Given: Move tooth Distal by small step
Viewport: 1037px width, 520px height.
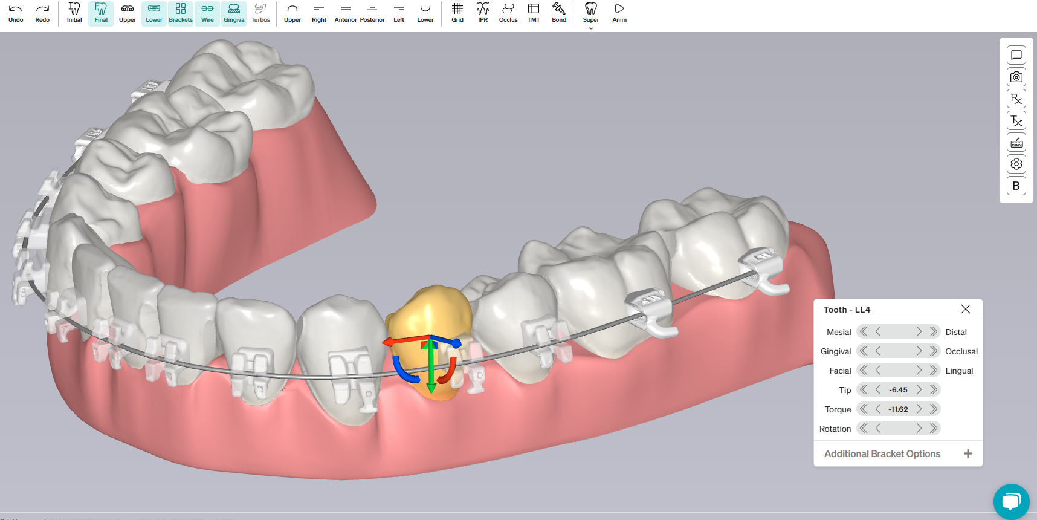Looking at the screenshot, I should pos(919,331).
